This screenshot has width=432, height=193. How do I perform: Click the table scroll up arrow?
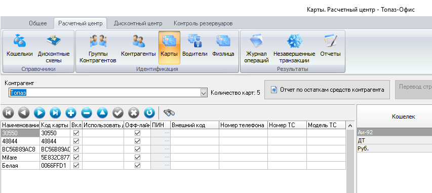tap(350, 126)
